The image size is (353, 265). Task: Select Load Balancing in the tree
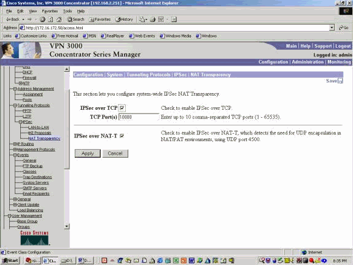click(30, 210)
